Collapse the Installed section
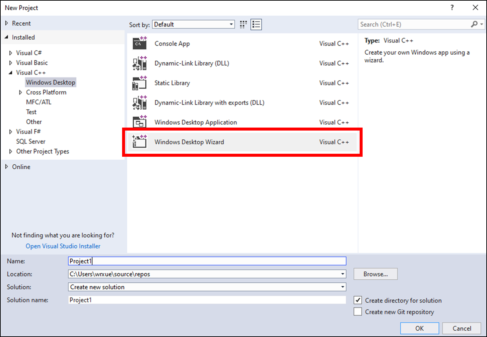 [x=6, y=37]
